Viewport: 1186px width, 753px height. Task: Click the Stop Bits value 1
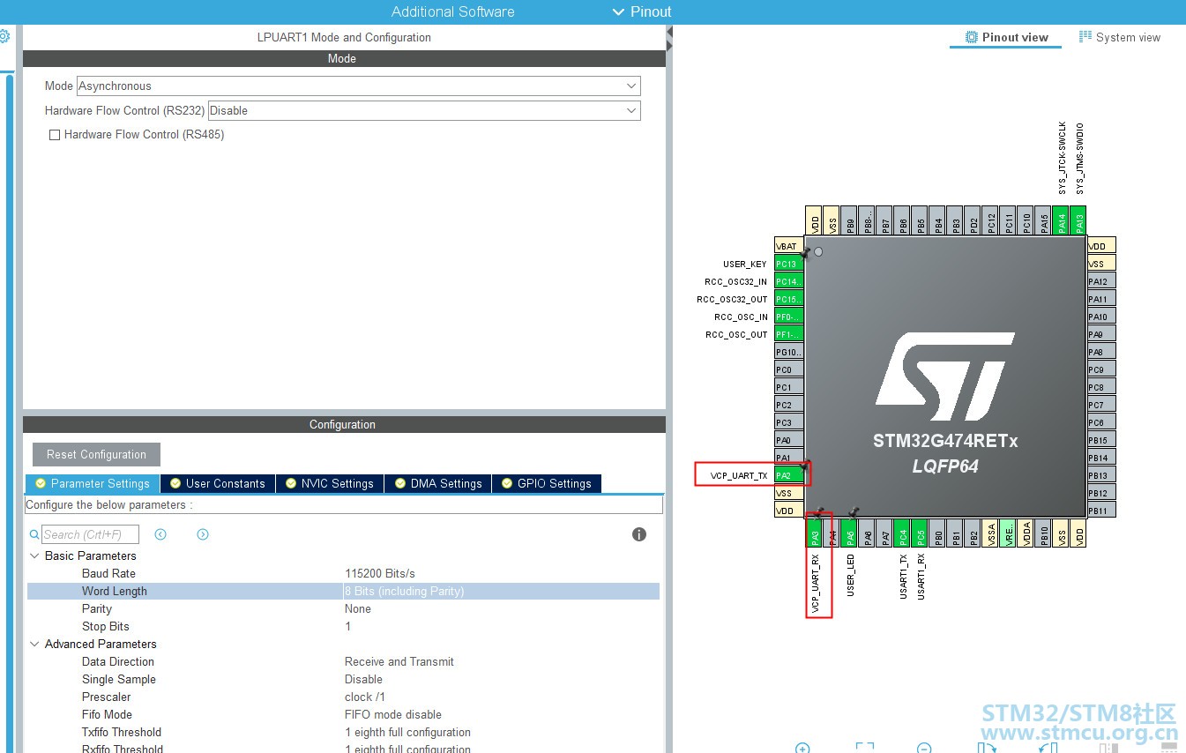(x=348, y=627)
